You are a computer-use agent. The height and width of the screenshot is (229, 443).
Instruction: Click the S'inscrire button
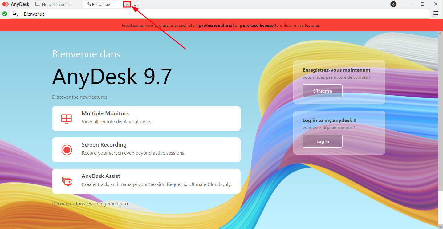click(323, 91)
